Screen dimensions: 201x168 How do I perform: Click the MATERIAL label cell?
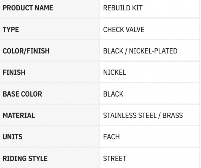(19, 115)
